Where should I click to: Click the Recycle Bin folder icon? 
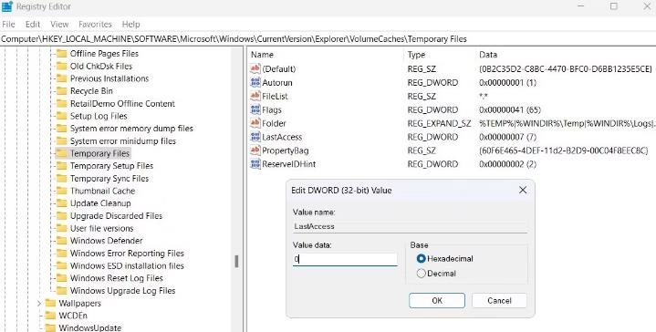click(61, 91)
